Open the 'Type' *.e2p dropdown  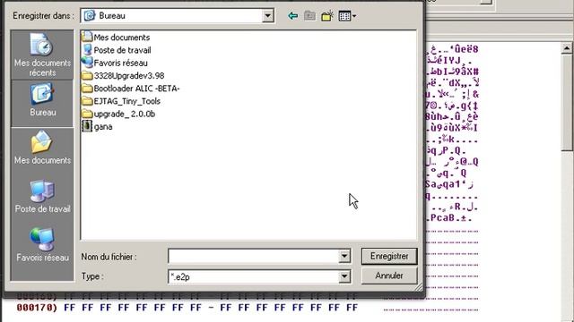344,276
